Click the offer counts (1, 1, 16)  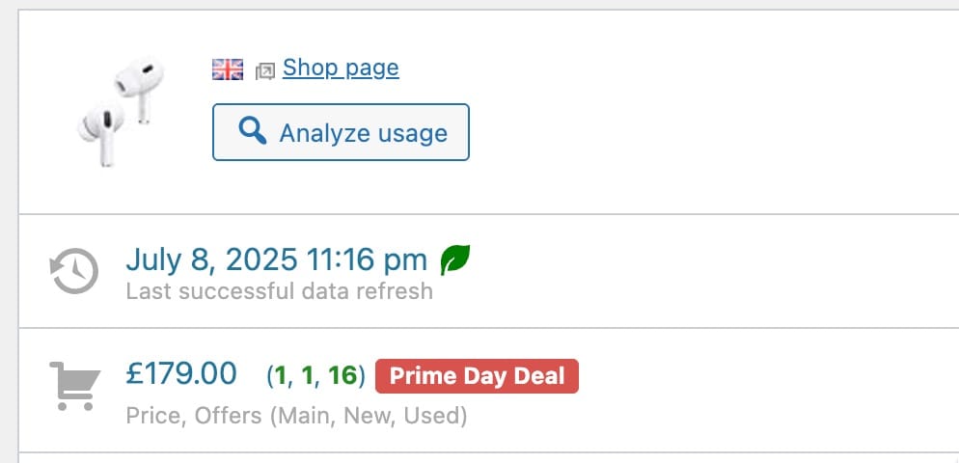coord(315,376)
